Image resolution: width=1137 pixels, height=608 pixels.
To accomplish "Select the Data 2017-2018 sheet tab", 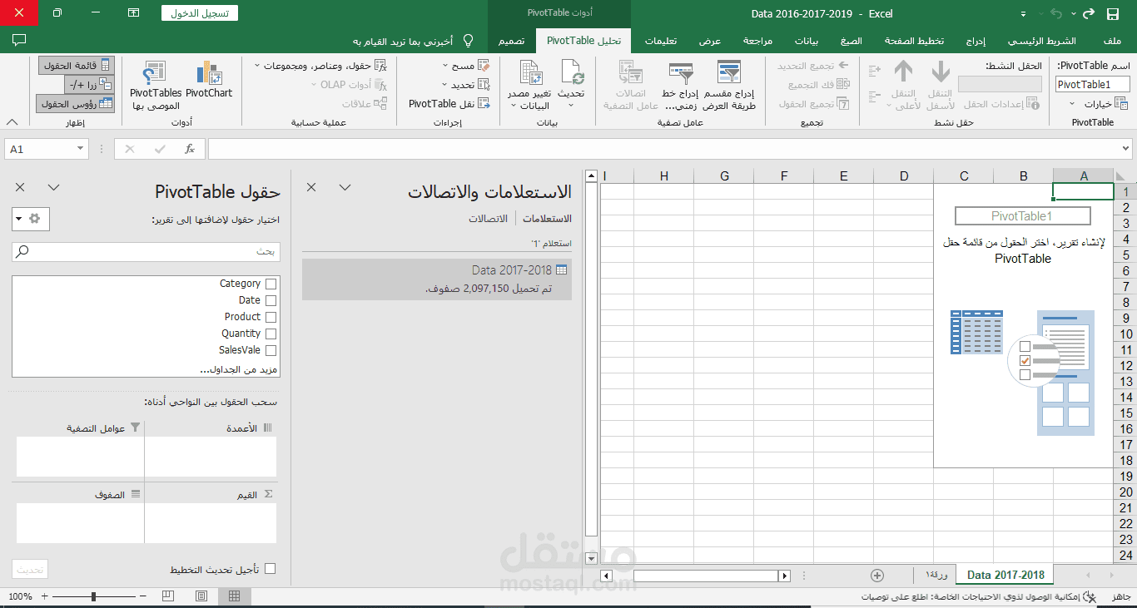I will click(1005, 575).
